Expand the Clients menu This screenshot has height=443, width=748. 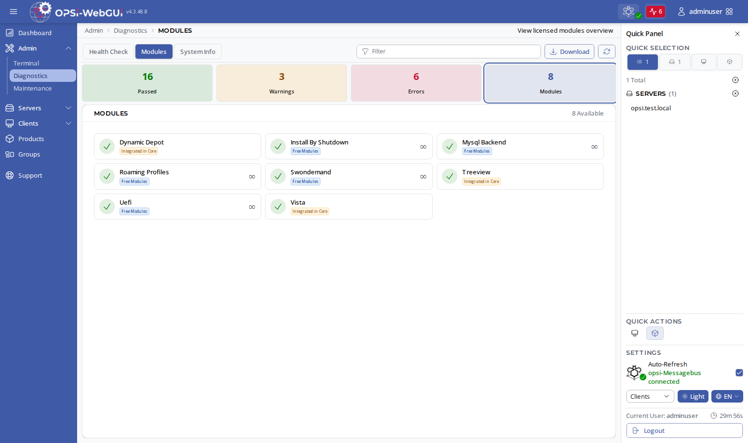[39, 123]
